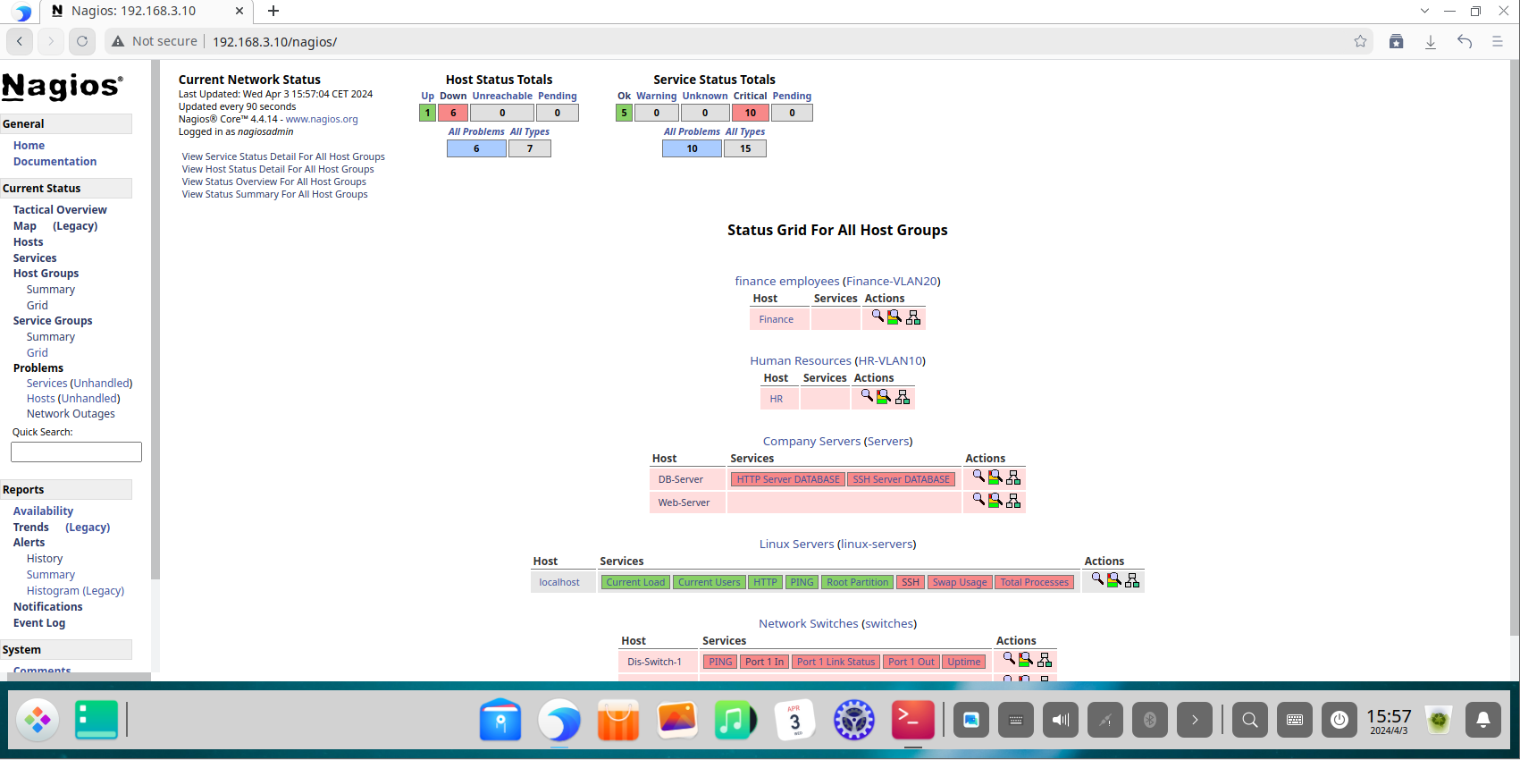Open Alerts History link
The height and width of the screenshot is (760, 1520).
tap(45, 559)
